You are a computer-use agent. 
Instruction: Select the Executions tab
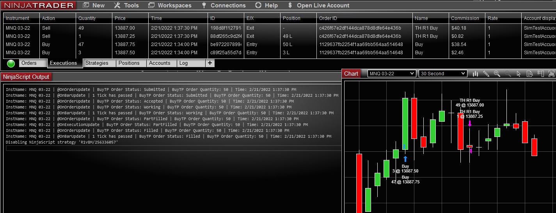[65, 63]
